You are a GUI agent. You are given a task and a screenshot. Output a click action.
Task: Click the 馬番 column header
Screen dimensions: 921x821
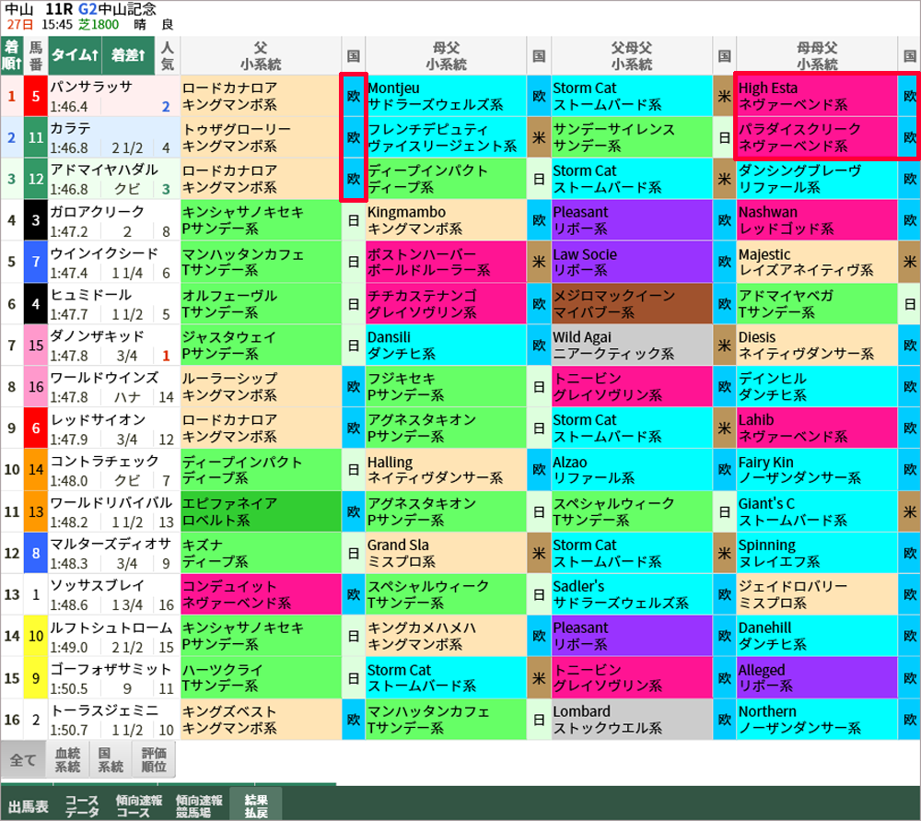(36, 55)
